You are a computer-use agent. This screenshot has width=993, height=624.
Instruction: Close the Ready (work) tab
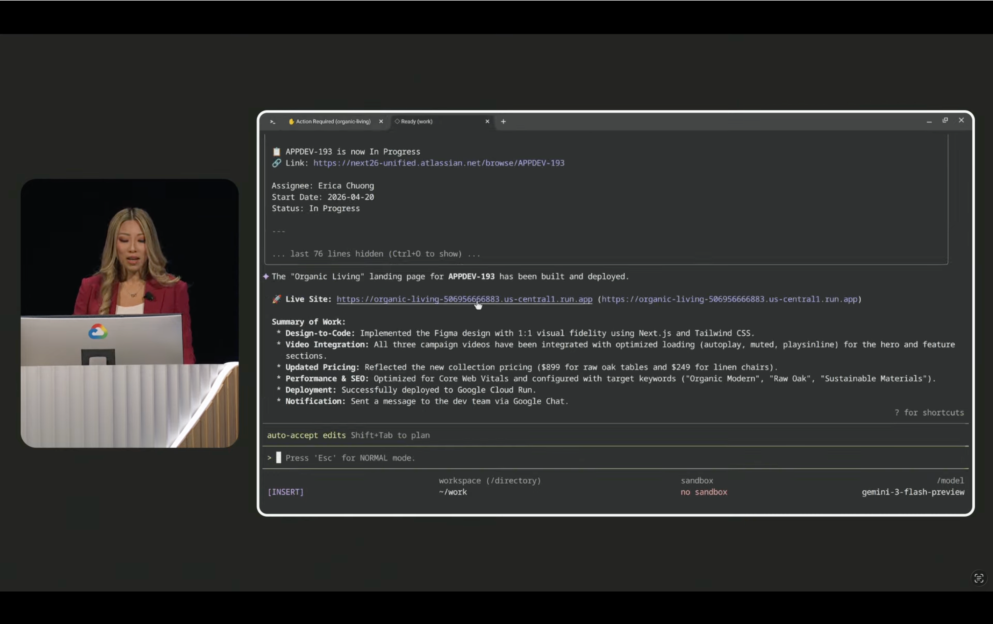(487, 122)
